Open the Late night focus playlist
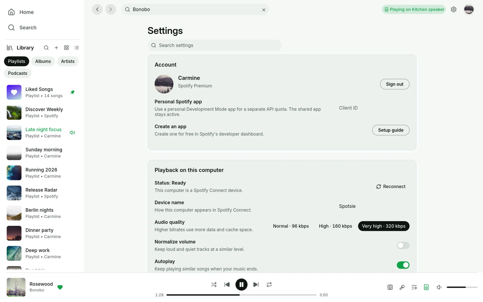Image resolution: width=483 pixels, height=302 pixels. click(42, 133)
